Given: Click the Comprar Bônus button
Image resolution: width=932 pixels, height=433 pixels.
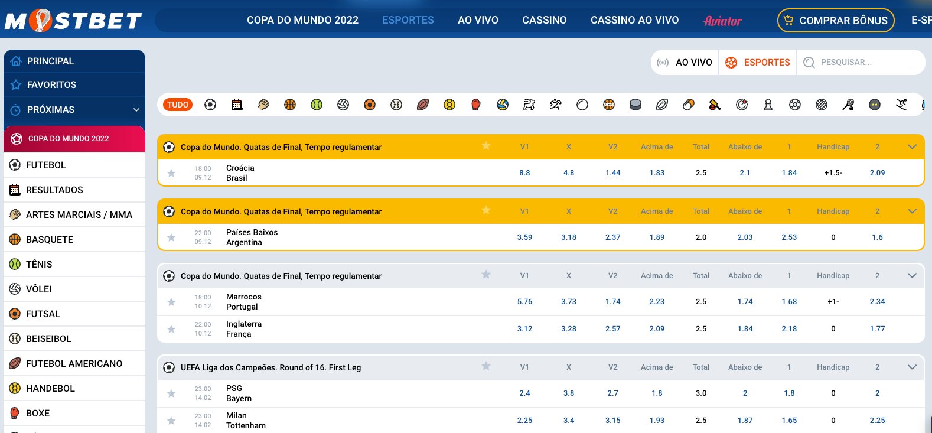Looking at the screenshot, I should click(836, 20).
